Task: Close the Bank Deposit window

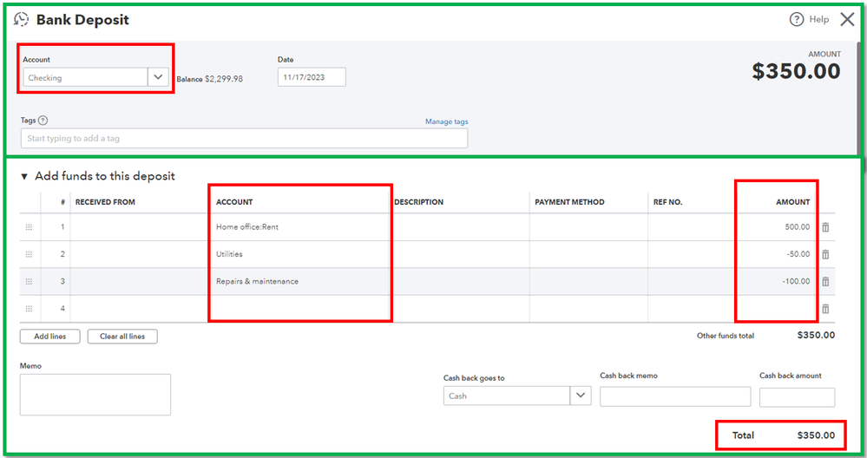Action: (847, 19)
